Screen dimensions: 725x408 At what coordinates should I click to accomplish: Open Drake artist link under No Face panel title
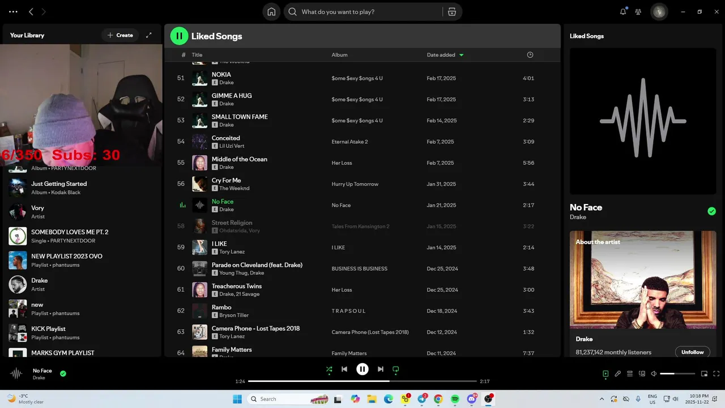(578, 217)
